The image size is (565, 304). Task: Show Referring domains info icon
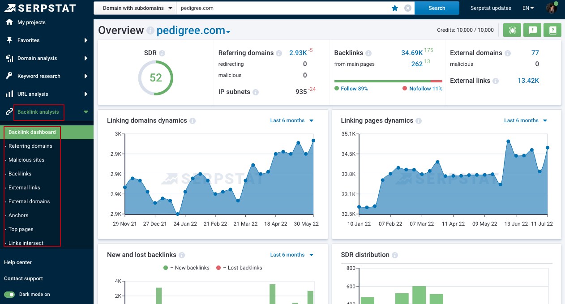point(279,53)
